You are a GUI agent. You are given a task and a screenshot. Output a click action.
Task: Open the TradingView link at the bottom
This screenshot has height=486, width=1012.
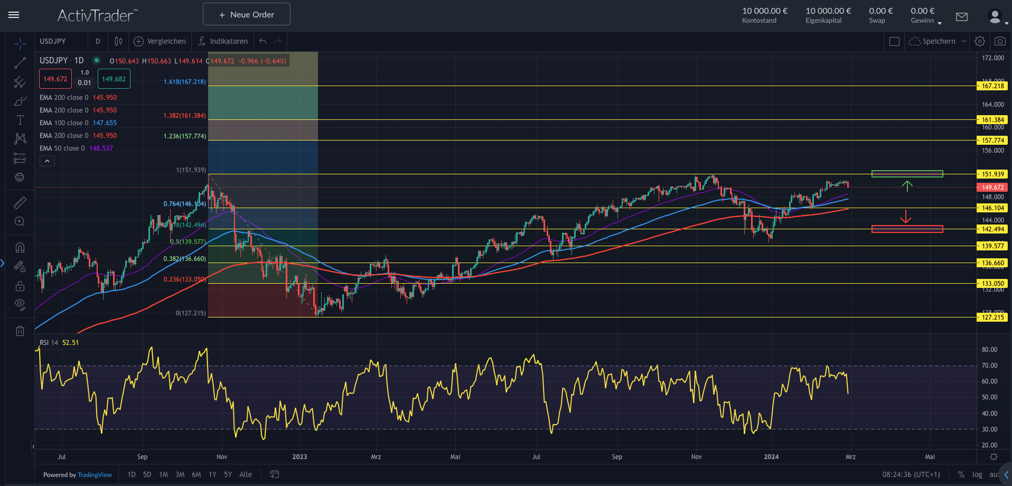pos(95,474)
